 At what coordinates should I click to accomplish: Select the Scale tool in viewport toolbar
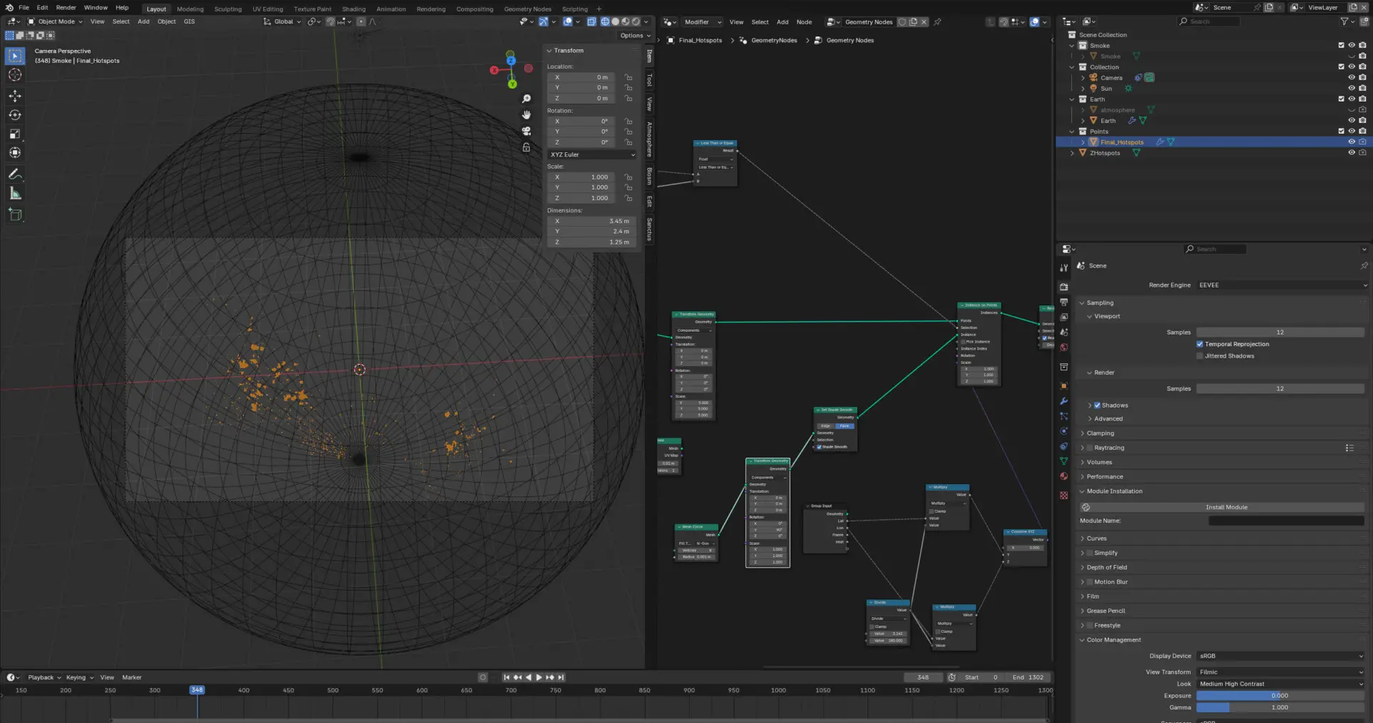coord(15,134)
